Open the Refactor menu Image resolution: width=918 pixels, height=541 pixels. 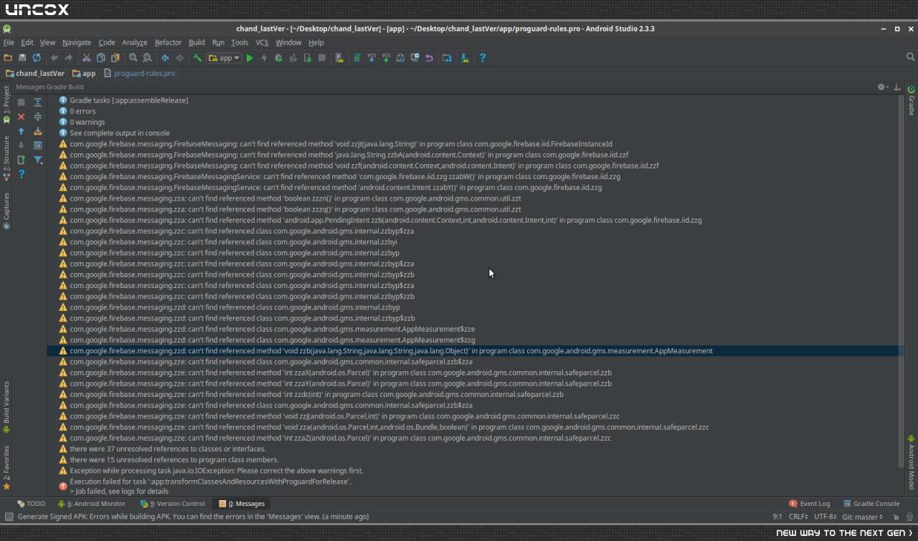(x=168, y=42)
